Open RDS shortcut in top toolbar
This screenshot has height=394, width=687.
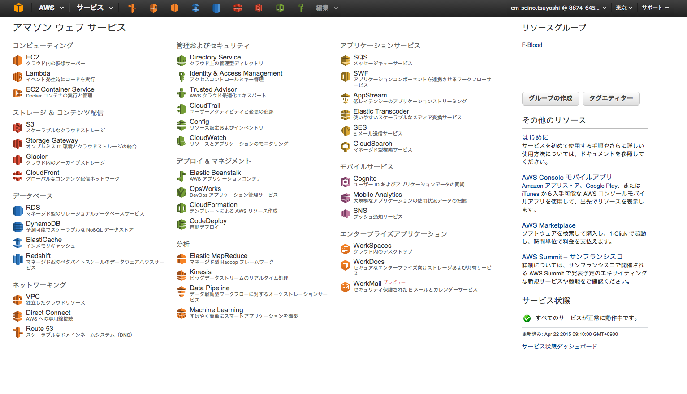216,8
